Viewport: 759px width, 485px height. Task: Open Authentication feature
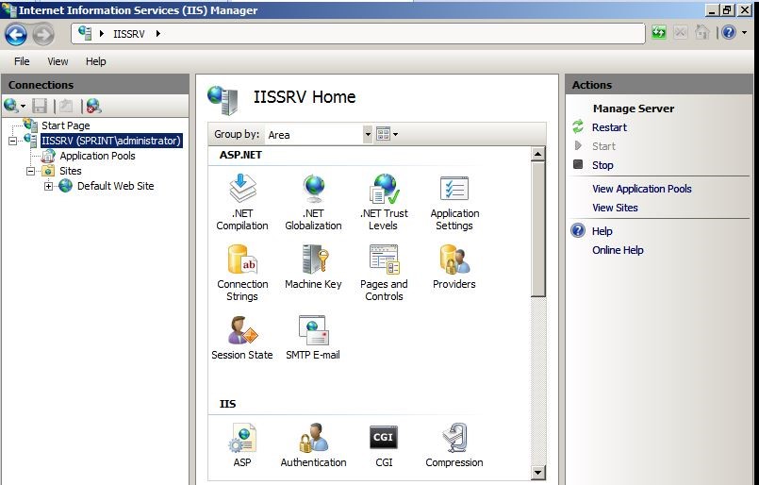pyautogui.click(x=313, y=444)
